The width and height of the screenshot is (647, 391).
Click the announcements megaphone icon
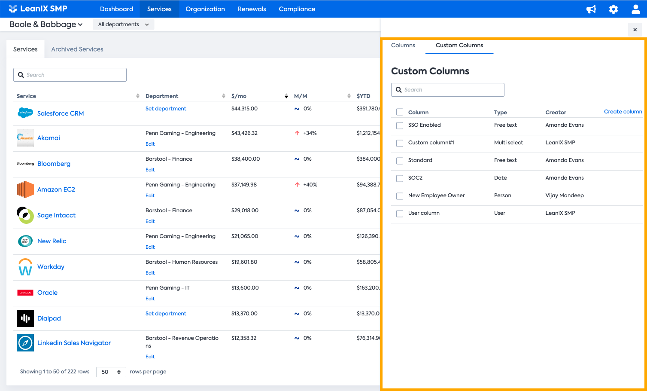point(591,9)
